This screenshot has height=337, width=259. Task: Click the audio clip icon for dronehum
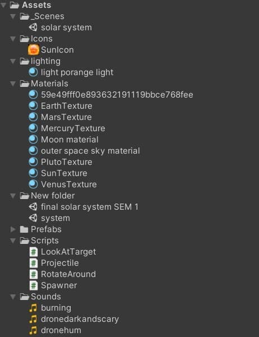pos(33,330)
